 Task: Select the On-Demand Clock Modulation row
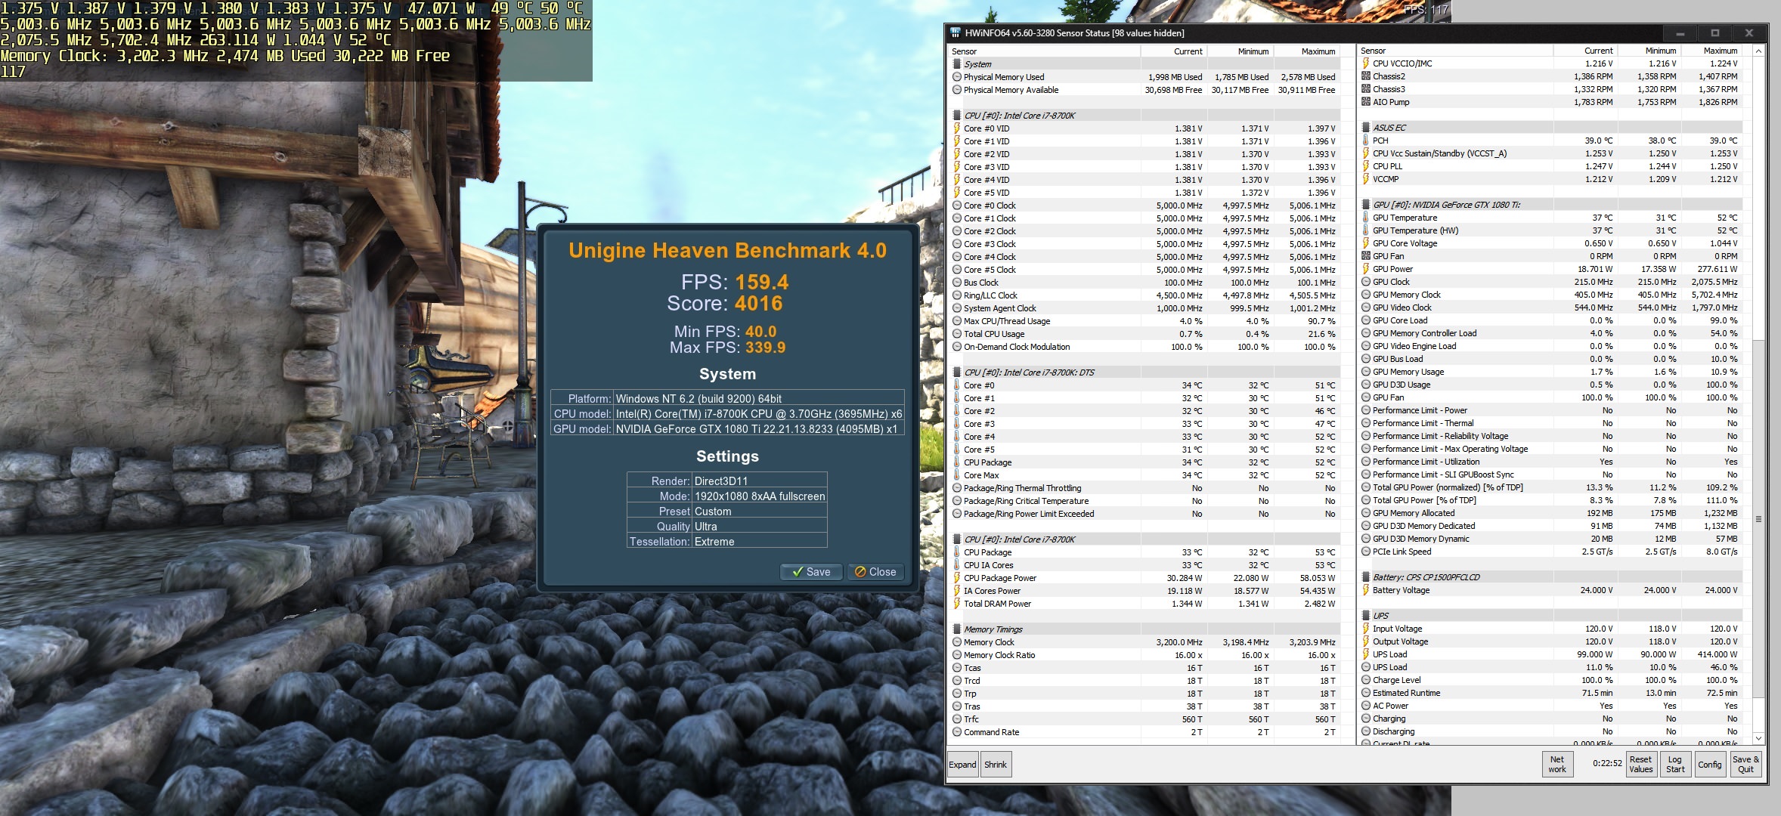(x=1144, y=347)
